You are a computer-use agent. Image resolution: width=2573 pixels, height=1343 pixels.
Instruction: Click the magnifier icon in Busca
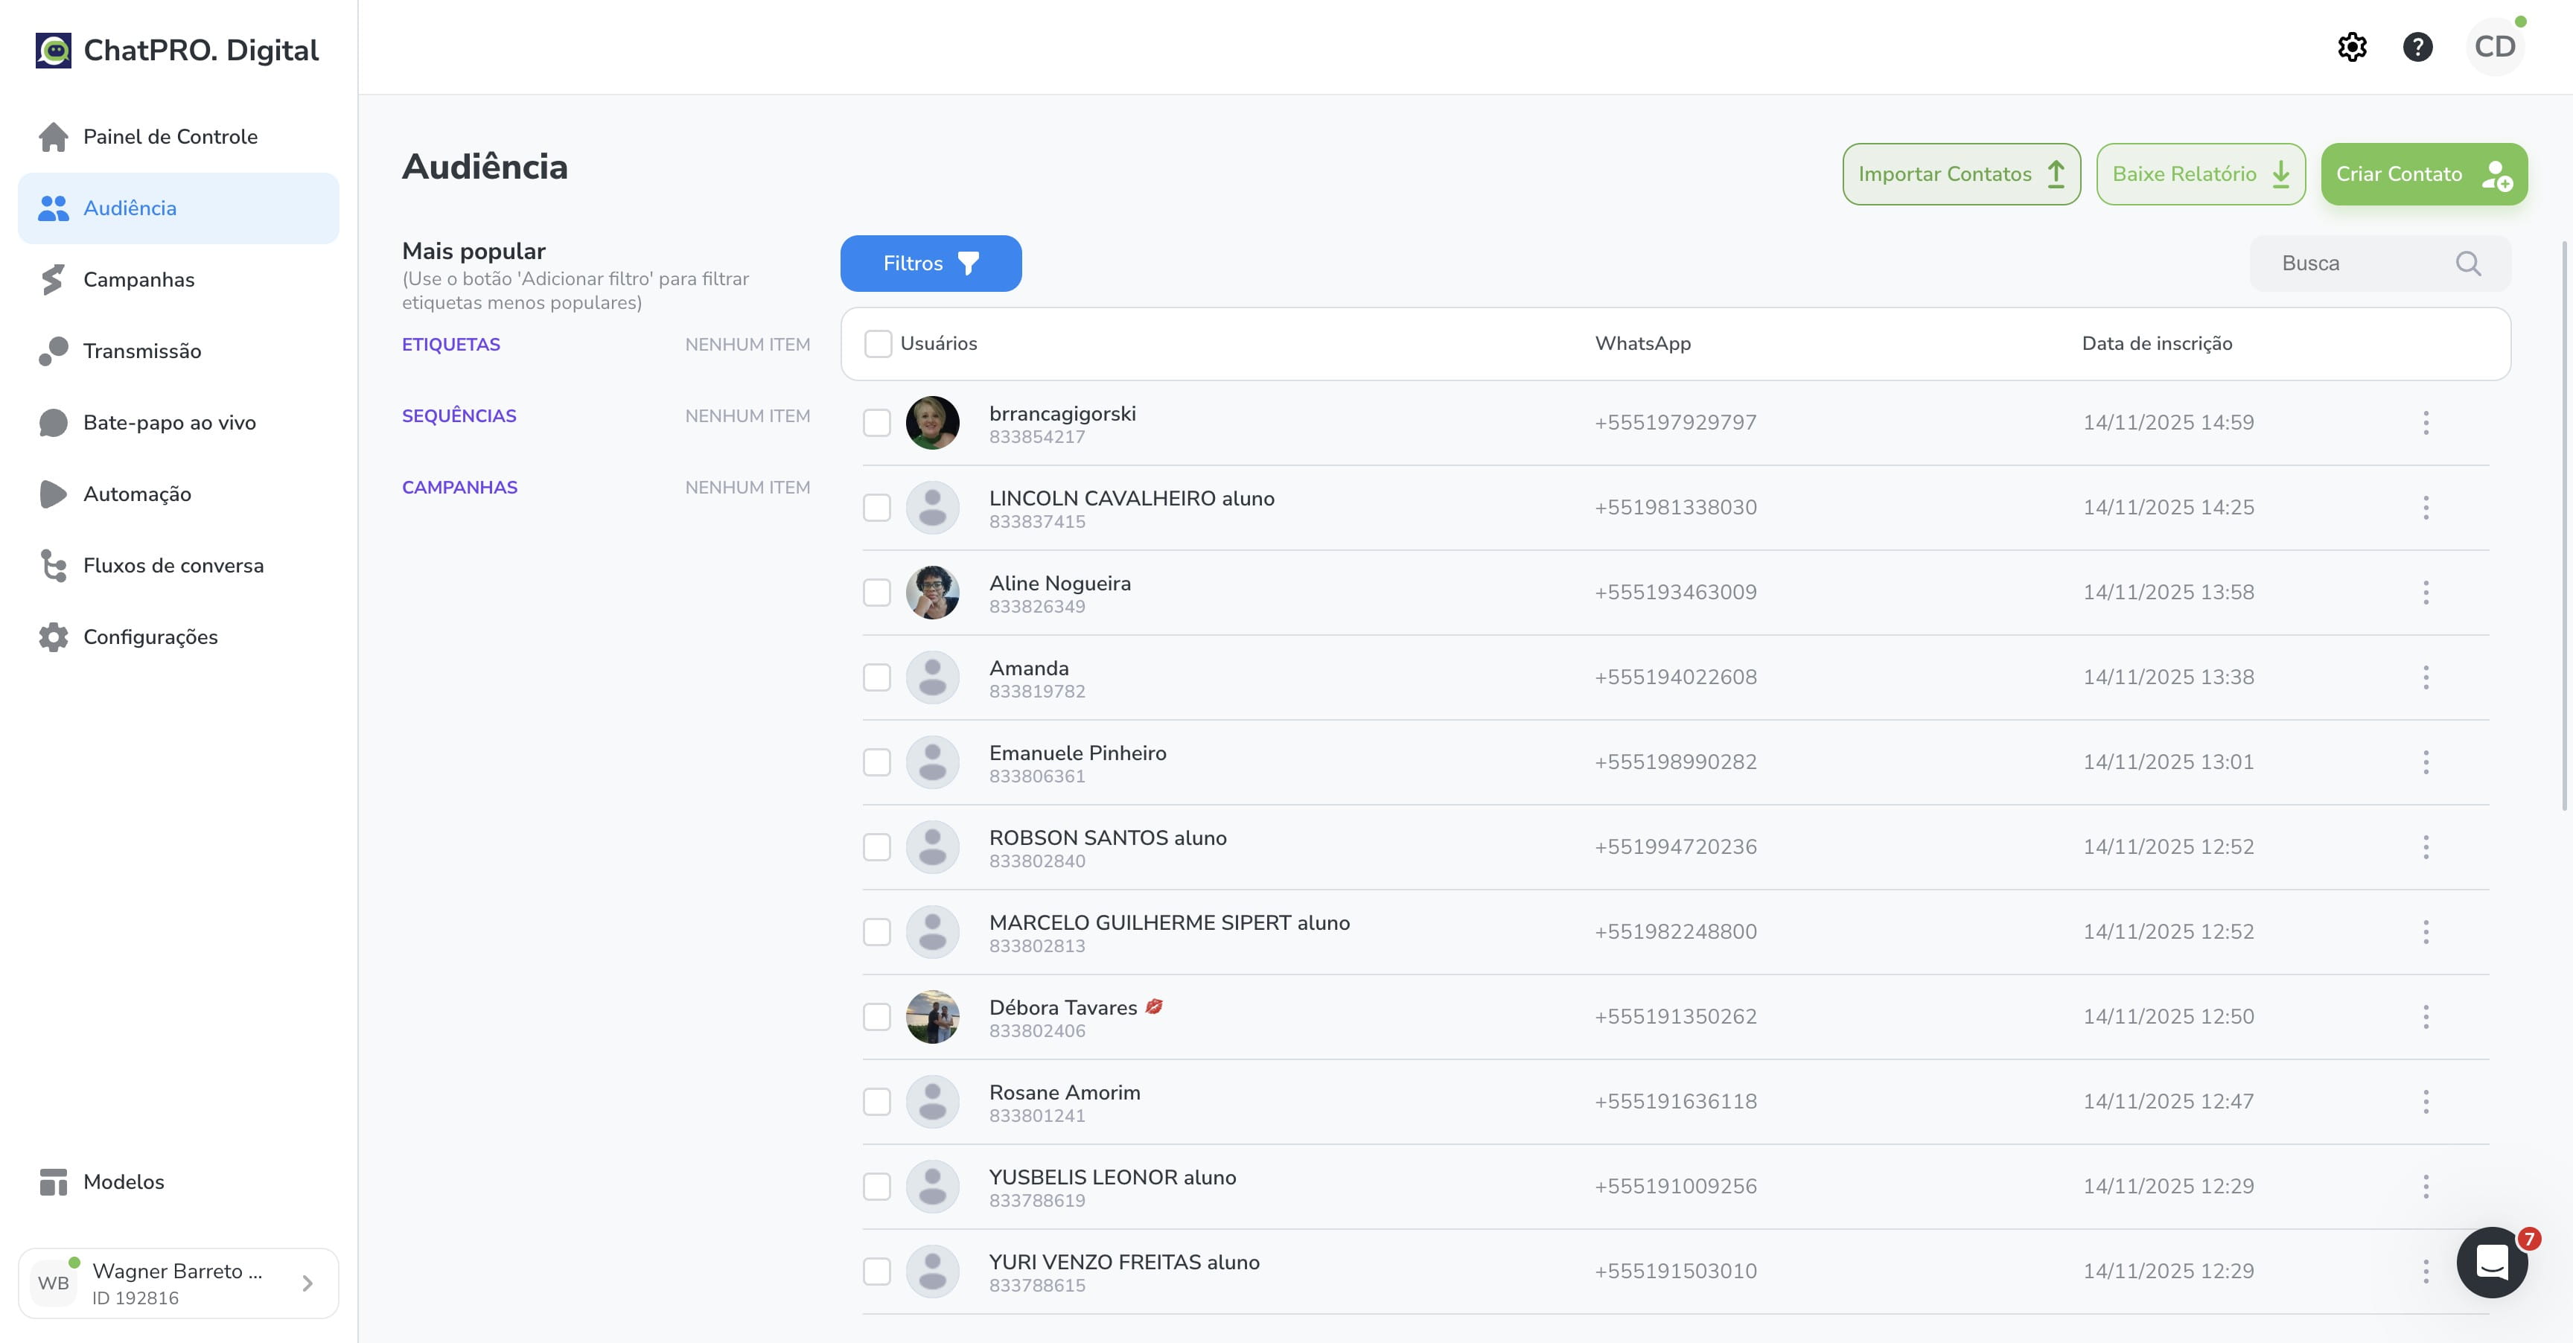coord(2468,264)
